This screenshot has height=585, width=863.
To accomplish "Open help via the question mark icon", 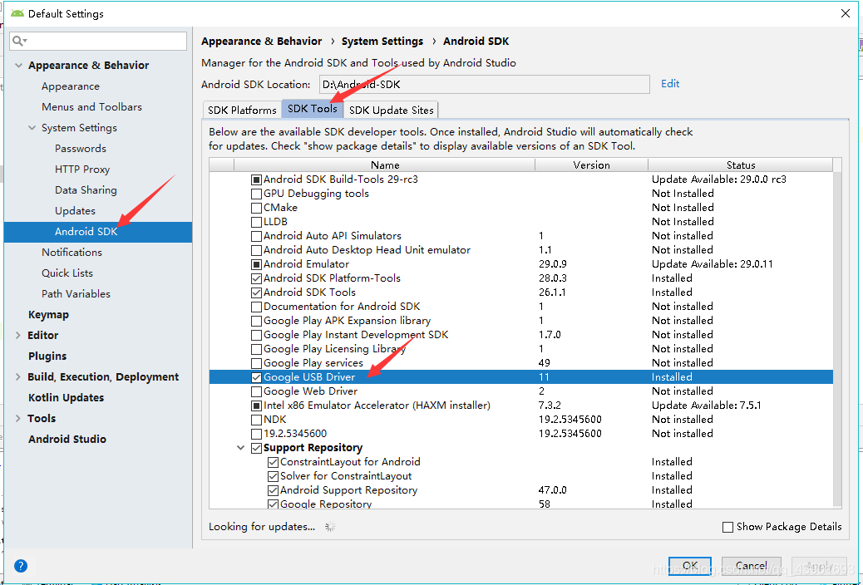I will [20, 566].
